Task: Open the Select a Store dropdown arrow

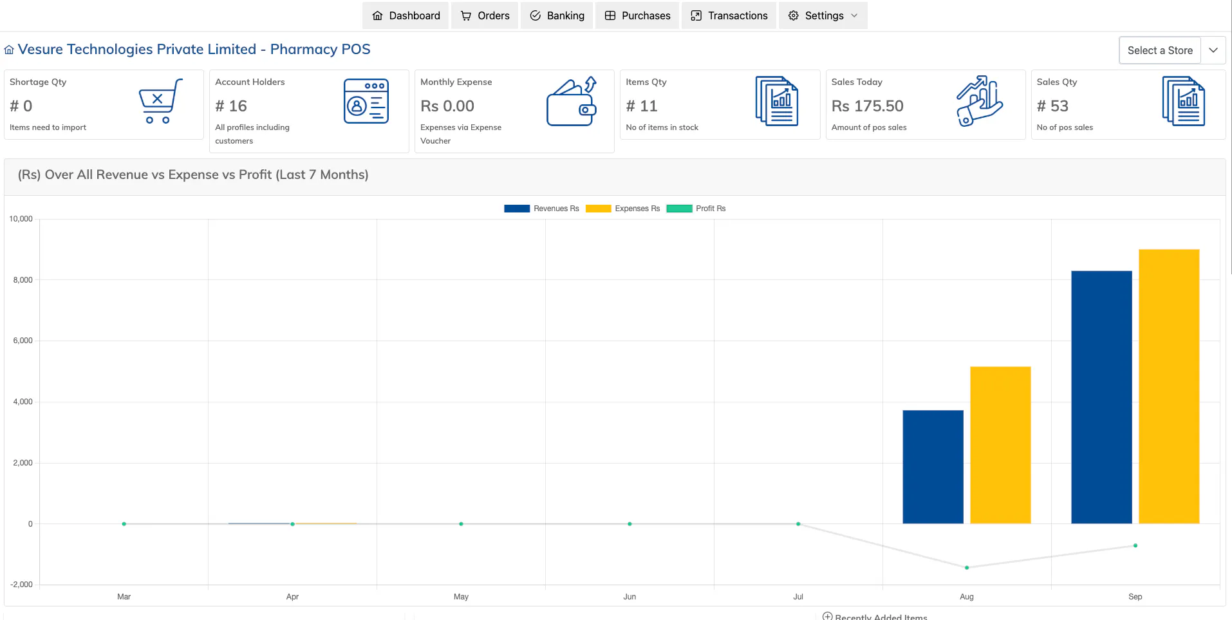Action: 1213,50
